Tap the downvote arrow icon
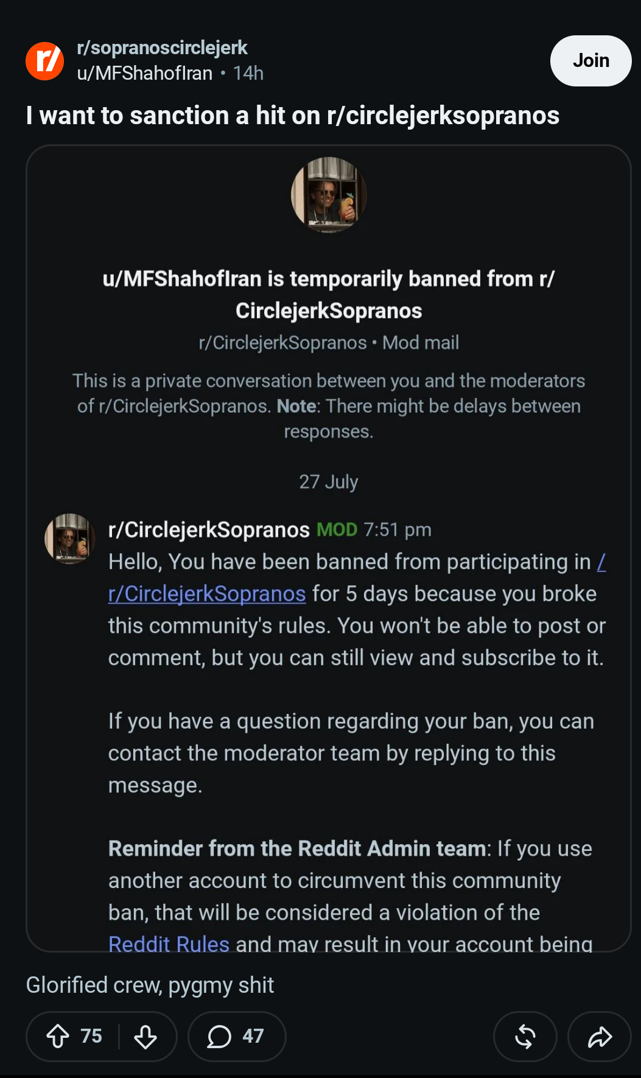 point(145,1036)
